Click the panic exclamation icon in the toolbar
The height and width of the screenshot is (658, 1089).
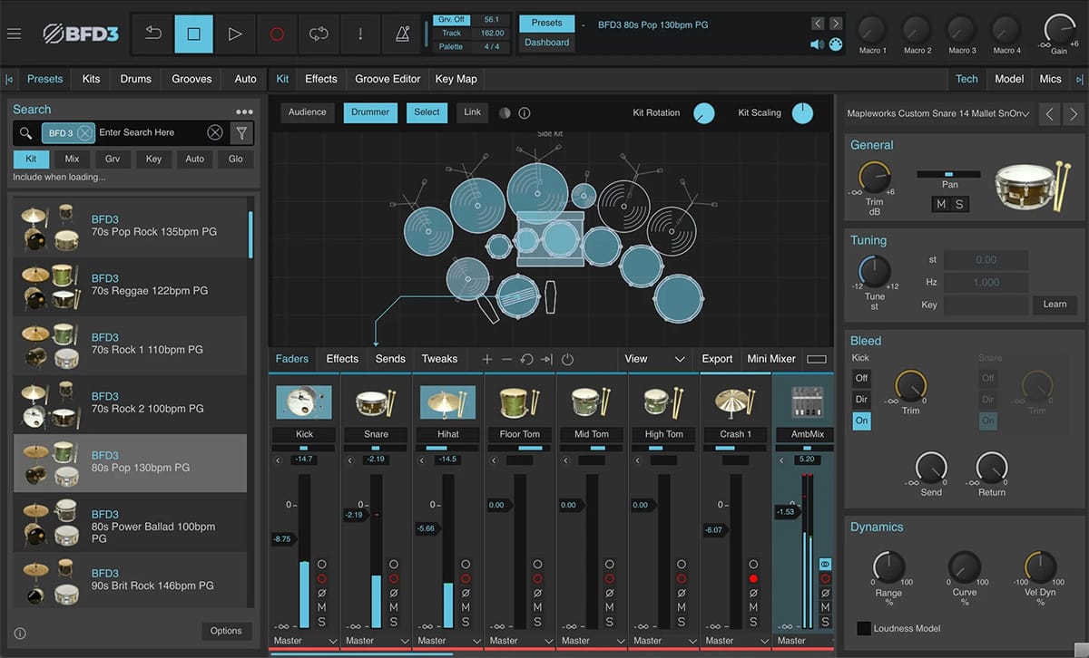point(359,34)
